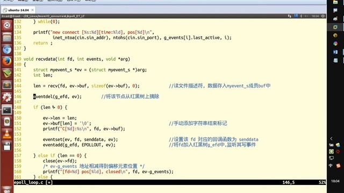Click the 'new connect' printf string
The image size is (344, 193).
94,32
